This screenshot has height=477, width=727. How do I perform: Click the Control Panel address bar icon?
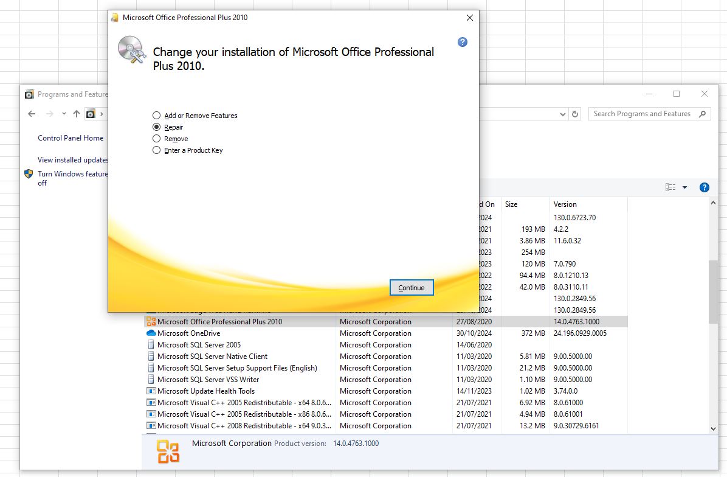[x=91, y=114]
